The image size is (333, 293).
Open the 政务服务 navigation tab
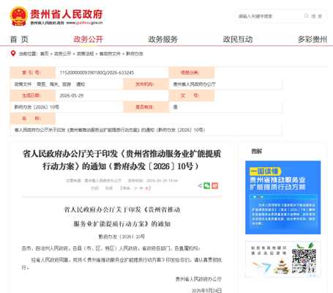[163, 39]
